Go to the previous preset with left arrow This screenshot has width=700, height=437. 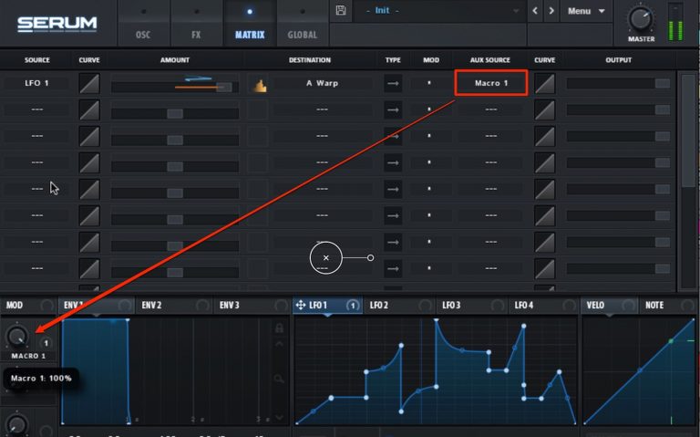coord(535,11)
